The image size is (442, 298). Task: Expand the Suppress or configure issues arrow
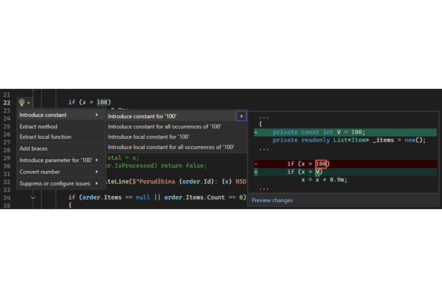click(97, 183)
